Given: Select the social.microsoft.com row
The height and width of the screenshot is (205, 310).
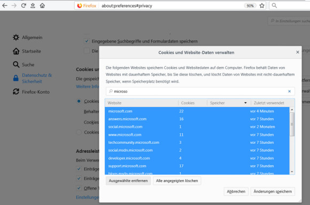Looking at the screenshot, I should coord(197,127).
